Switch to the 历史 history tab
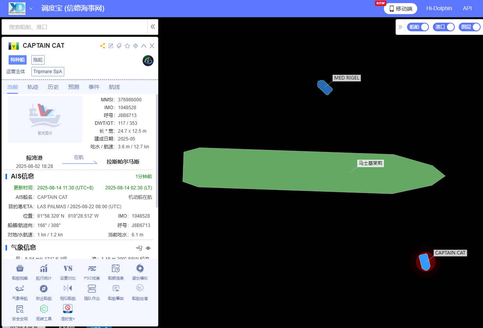Image resolution: width=483 pixels, height=328 pixels. click(53, 87)
